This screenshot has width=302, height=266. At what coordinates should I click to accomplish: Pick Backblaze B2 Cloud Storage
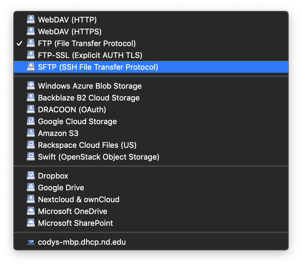89,98
